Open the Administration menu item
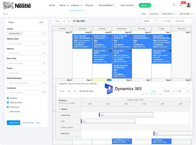This screenshot has width=196, height=145. [127, 5]
